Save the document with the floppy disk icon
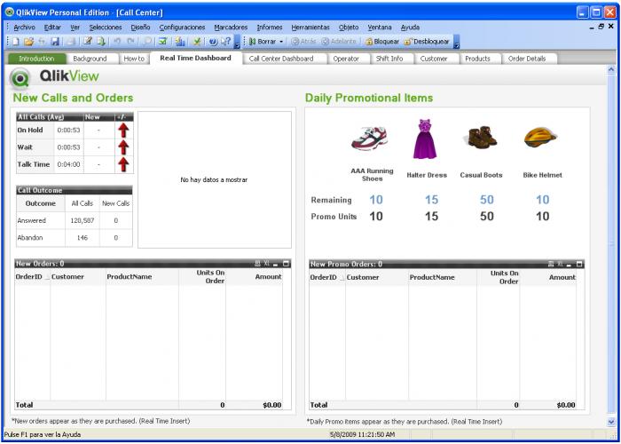621x444 pixels. (x=55, y=42)
